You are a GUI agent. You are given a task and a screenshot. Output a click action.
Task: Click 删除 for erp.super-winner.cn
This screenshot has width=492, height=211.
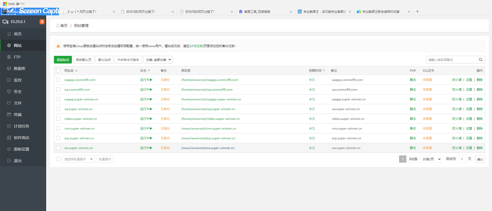pos(479,138)
